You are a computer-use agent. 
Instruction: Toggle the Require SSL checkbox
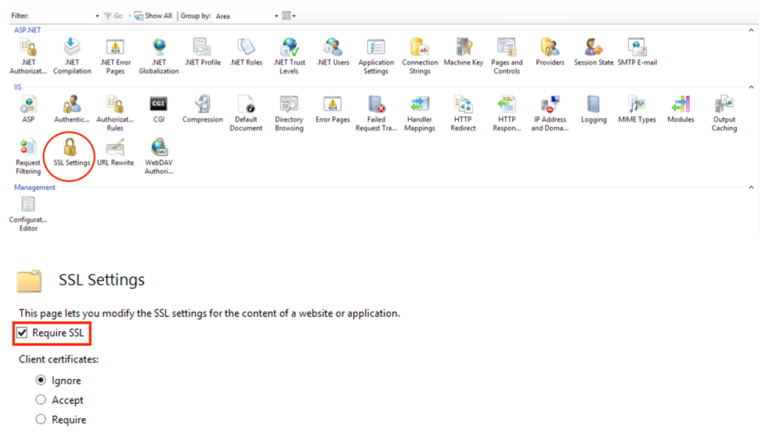point(22,333)
